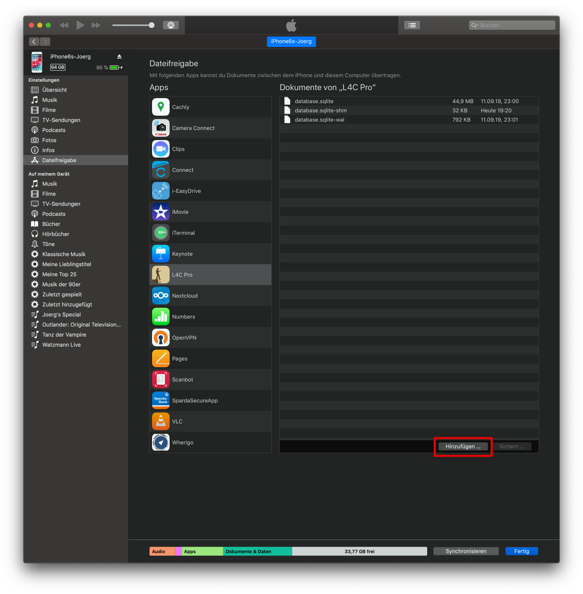The width and height of the screenshot is (583, 594).
Task: Select the Musik der 90er playlist
Action: (76, 284)
